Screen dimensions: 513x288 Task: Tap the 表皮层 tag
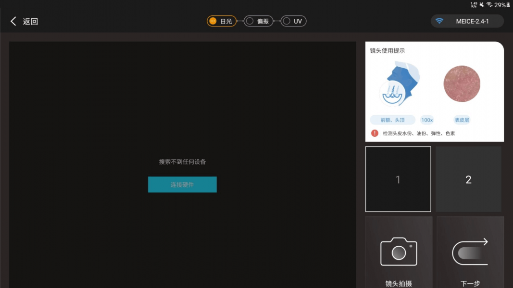coord(462,120)
